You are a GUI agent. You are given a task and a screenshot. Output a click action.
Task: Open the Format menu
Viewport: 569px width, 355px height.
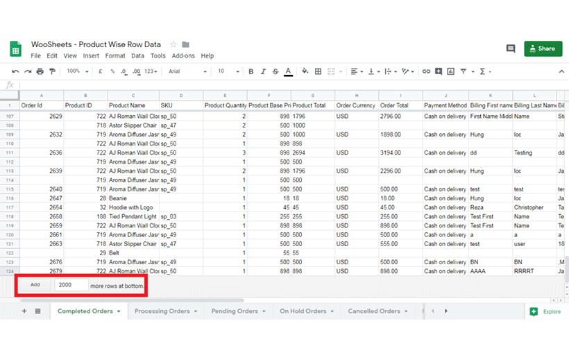click(115, 56)
